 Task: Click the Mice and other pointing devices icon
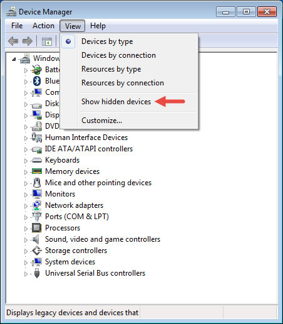click(x=37, y=183)
